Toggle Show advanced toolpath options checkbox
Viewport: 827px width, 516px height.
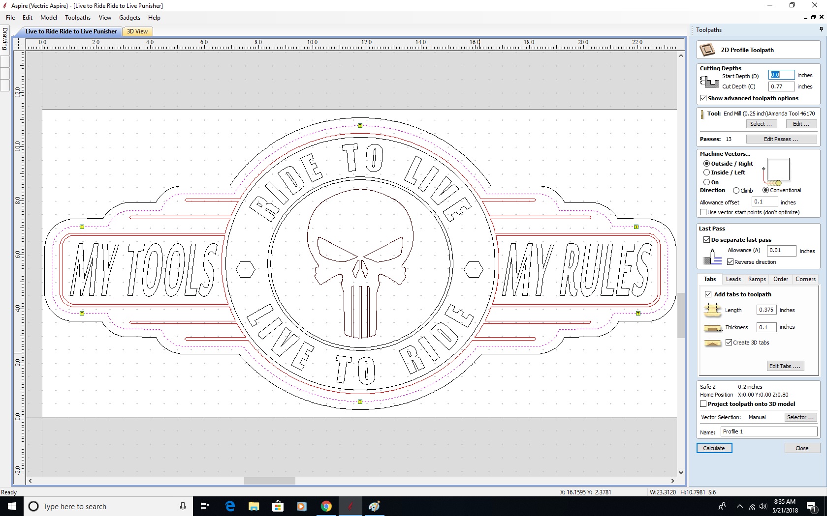(x=703, y=98)
